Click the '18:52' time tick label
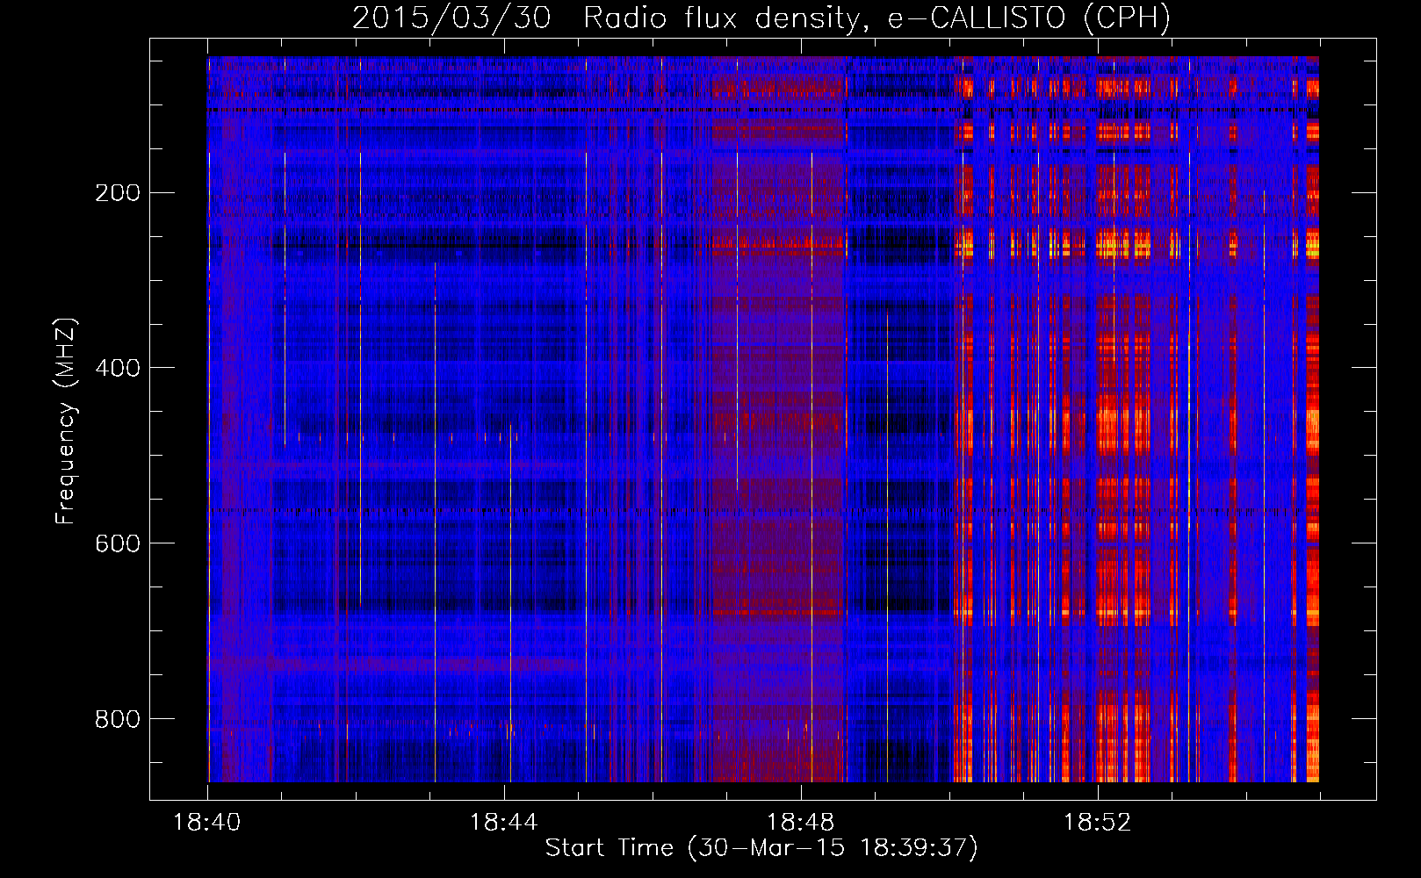This screenshot has height=878, width=1421. [x=1098, y=823]
